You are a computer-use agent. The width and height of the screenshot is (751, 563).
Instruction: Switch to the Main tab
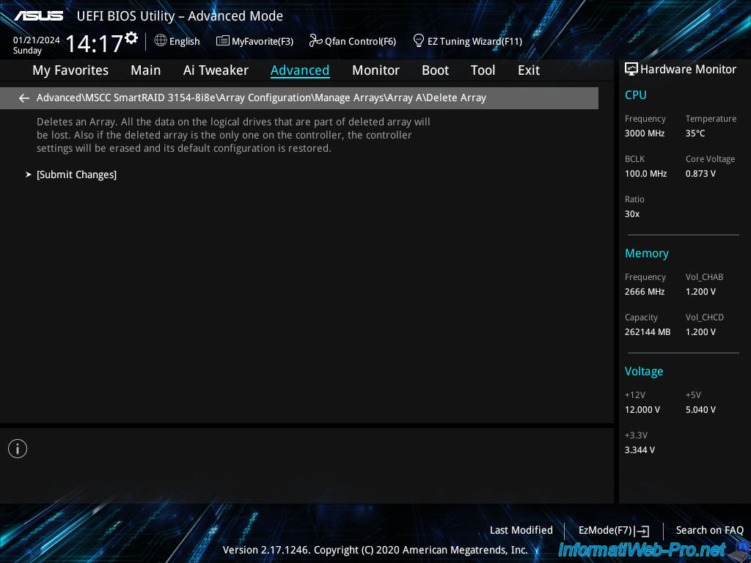click(x=145, y=70)
